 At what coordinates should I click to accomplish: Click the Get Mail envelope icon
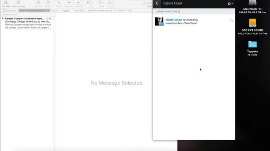pos(6,3)
